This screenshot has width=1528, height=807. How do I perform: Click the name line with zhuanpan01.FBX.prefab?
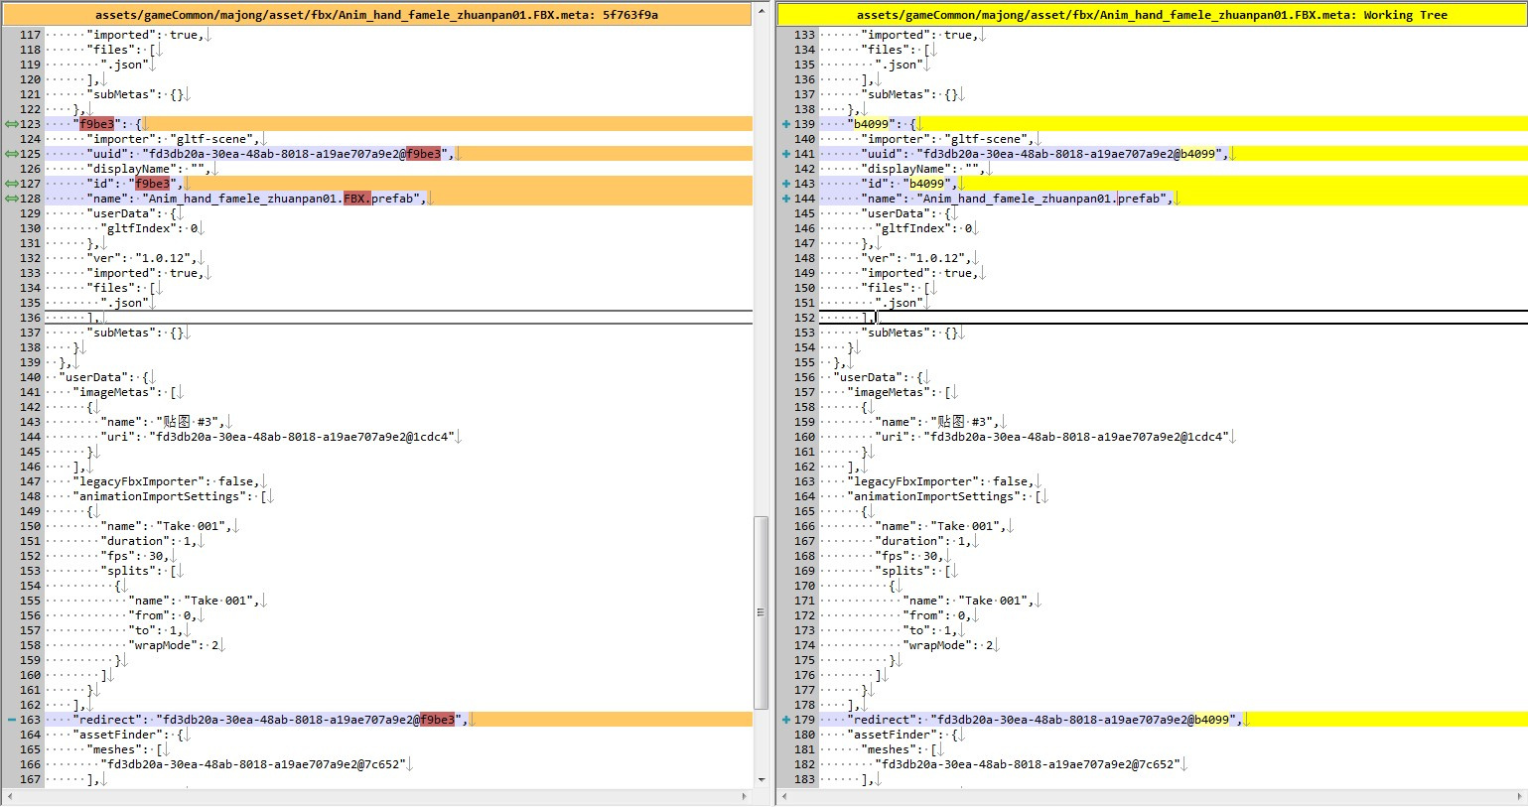399,199
